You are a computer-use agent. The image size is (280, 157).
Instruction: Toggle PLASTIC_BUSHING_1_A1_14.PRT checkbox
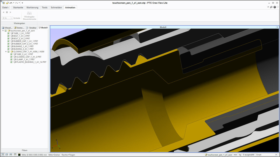[x=11, y=62]
